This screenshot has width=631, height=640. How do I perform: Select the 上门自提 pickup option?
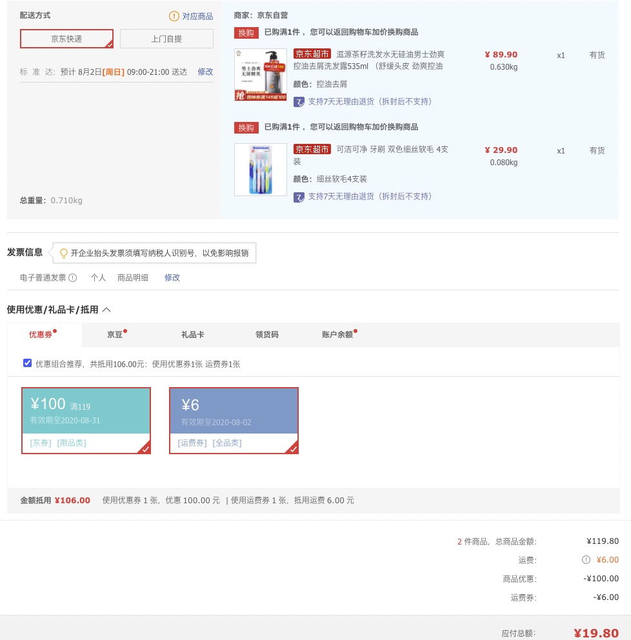[166, 39]
